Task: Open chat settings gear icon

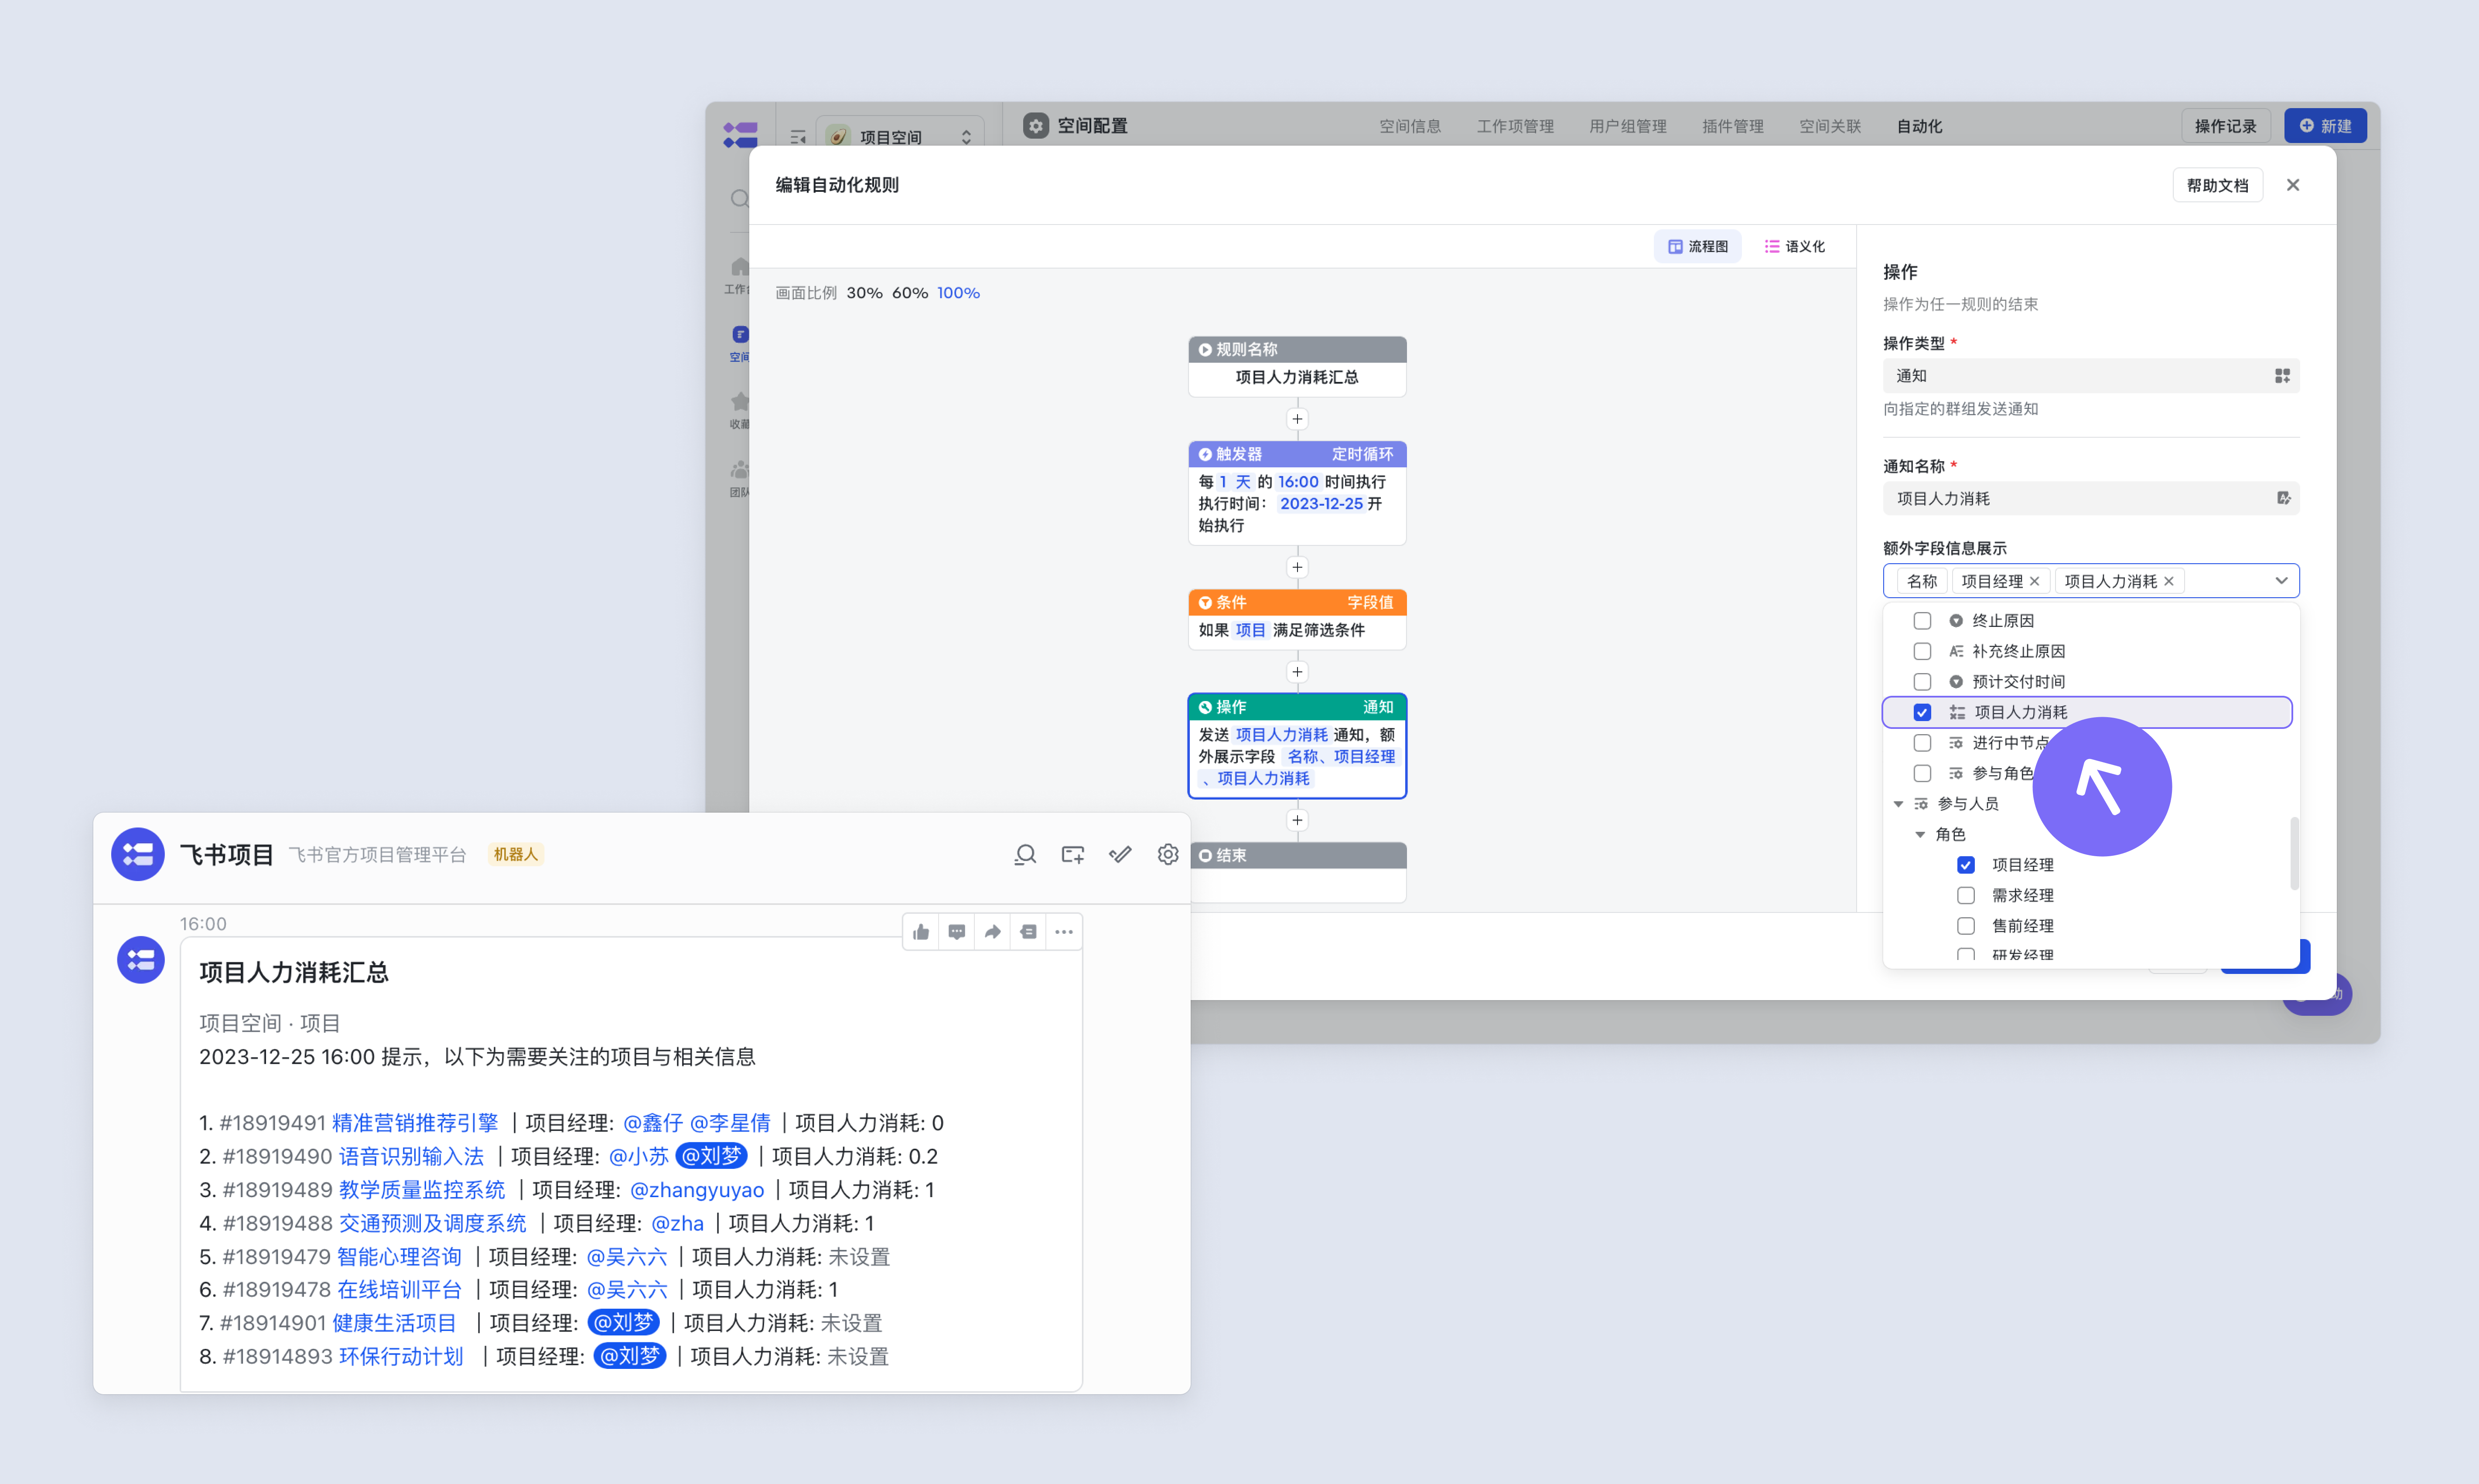Action: [x=1168, y=854]
